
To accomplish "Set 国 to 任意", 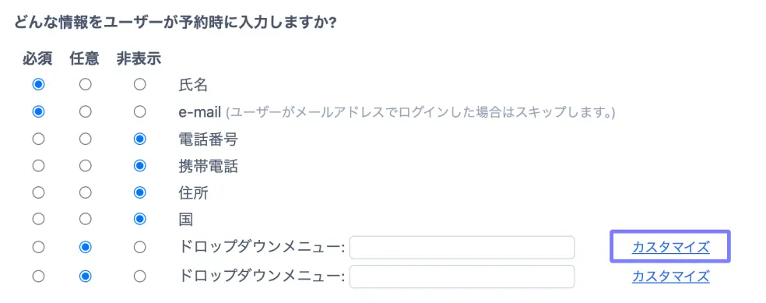I will pos(86,220).
